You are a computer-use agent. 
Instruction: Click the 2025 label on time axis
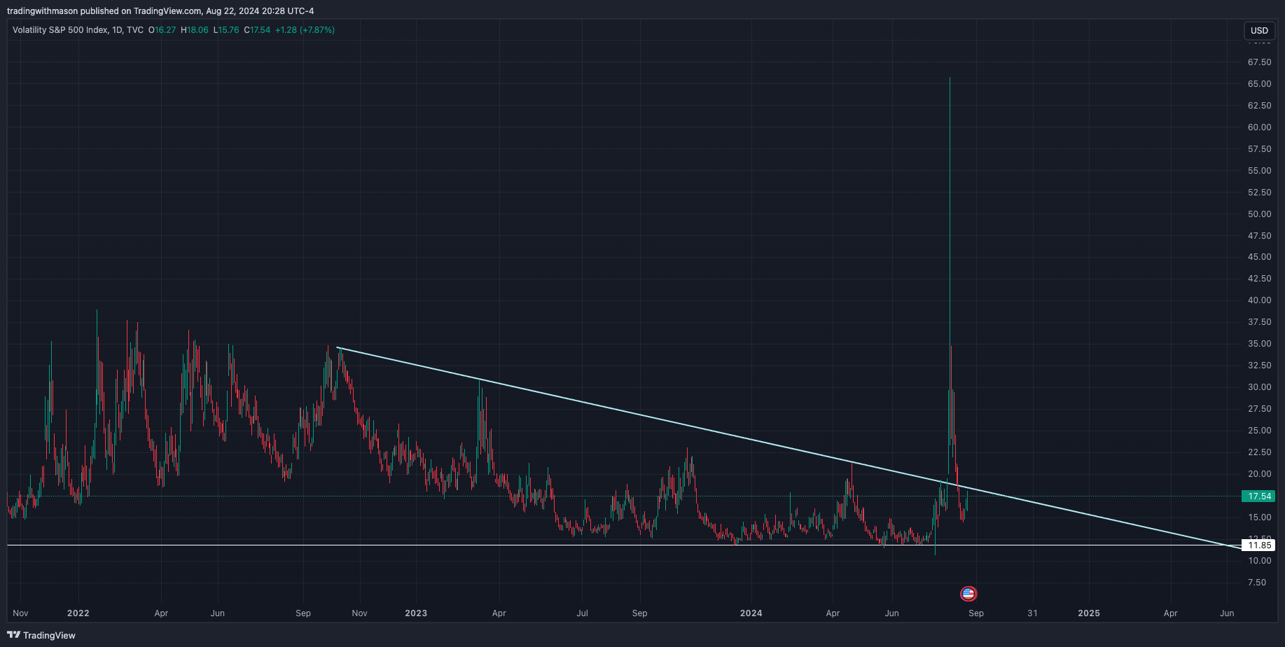[1088, 613]
